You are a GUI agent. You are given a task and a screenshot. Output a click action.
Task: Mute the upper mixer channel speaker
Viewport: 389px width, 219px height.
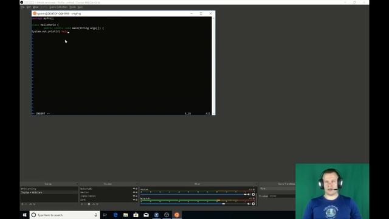pos(249,195)
